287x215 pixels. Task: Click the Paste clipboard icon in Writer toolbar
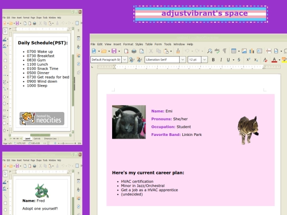point(166,51)
